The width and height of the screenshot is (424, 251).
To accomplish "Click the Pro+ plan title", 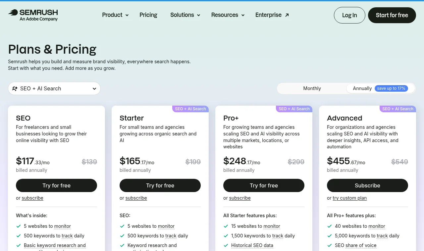I will (231, 118).
